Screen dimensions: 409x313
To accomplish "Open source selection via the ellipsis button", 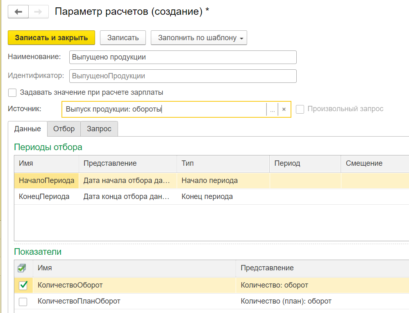I will tap(272, 110).
